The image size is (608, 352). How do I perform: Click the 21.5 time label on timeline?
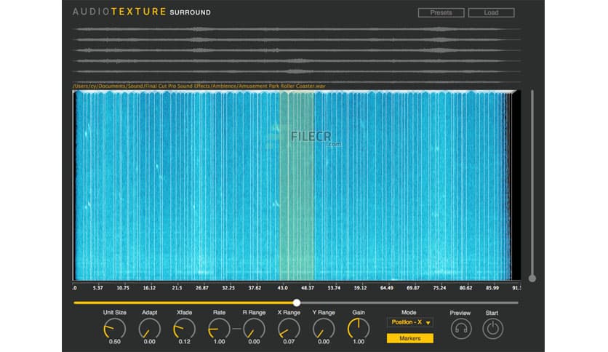click(x=177, y=288)
